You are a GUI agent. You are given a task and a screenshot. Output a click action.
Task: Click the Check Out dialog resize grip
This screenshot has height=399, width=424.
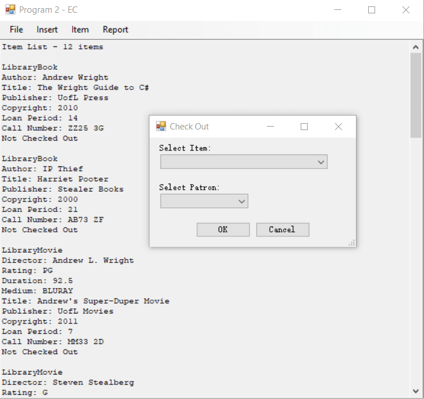pyautogui.click(x=352, y=243)
